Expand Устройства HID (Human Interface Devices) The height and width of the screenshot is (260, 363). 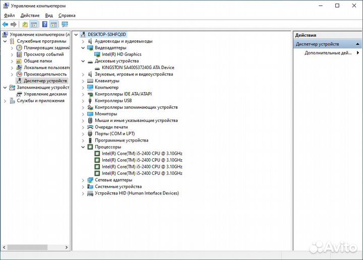[x=83, y=193]
